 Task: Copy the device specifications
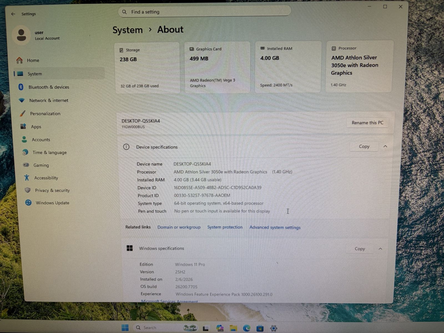click(x=364, y=146)
